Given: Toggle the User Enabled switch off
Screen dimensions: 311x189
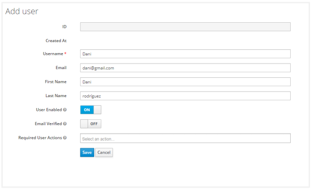Looking at the screenshot, I should tap(91, 110).
